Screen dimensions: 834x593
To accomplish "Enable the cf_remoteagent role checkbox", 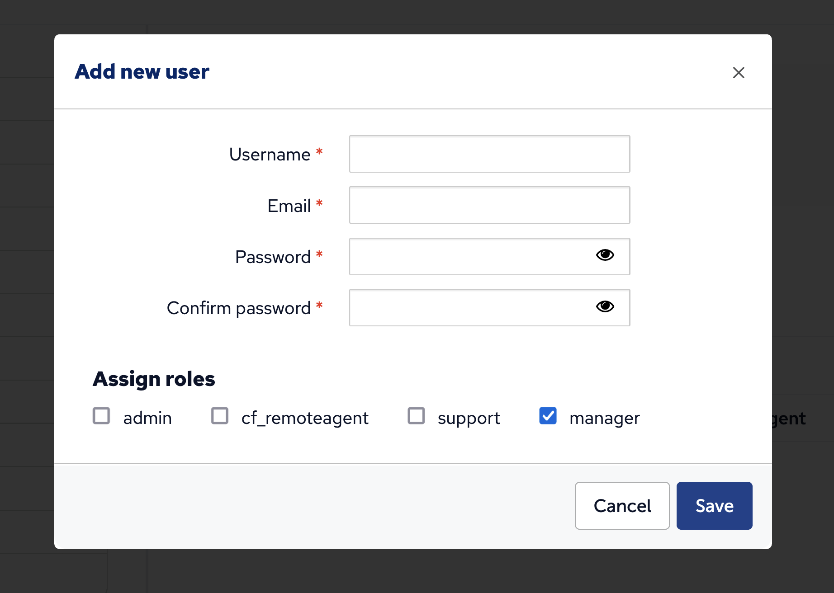I will pos(220,416).
